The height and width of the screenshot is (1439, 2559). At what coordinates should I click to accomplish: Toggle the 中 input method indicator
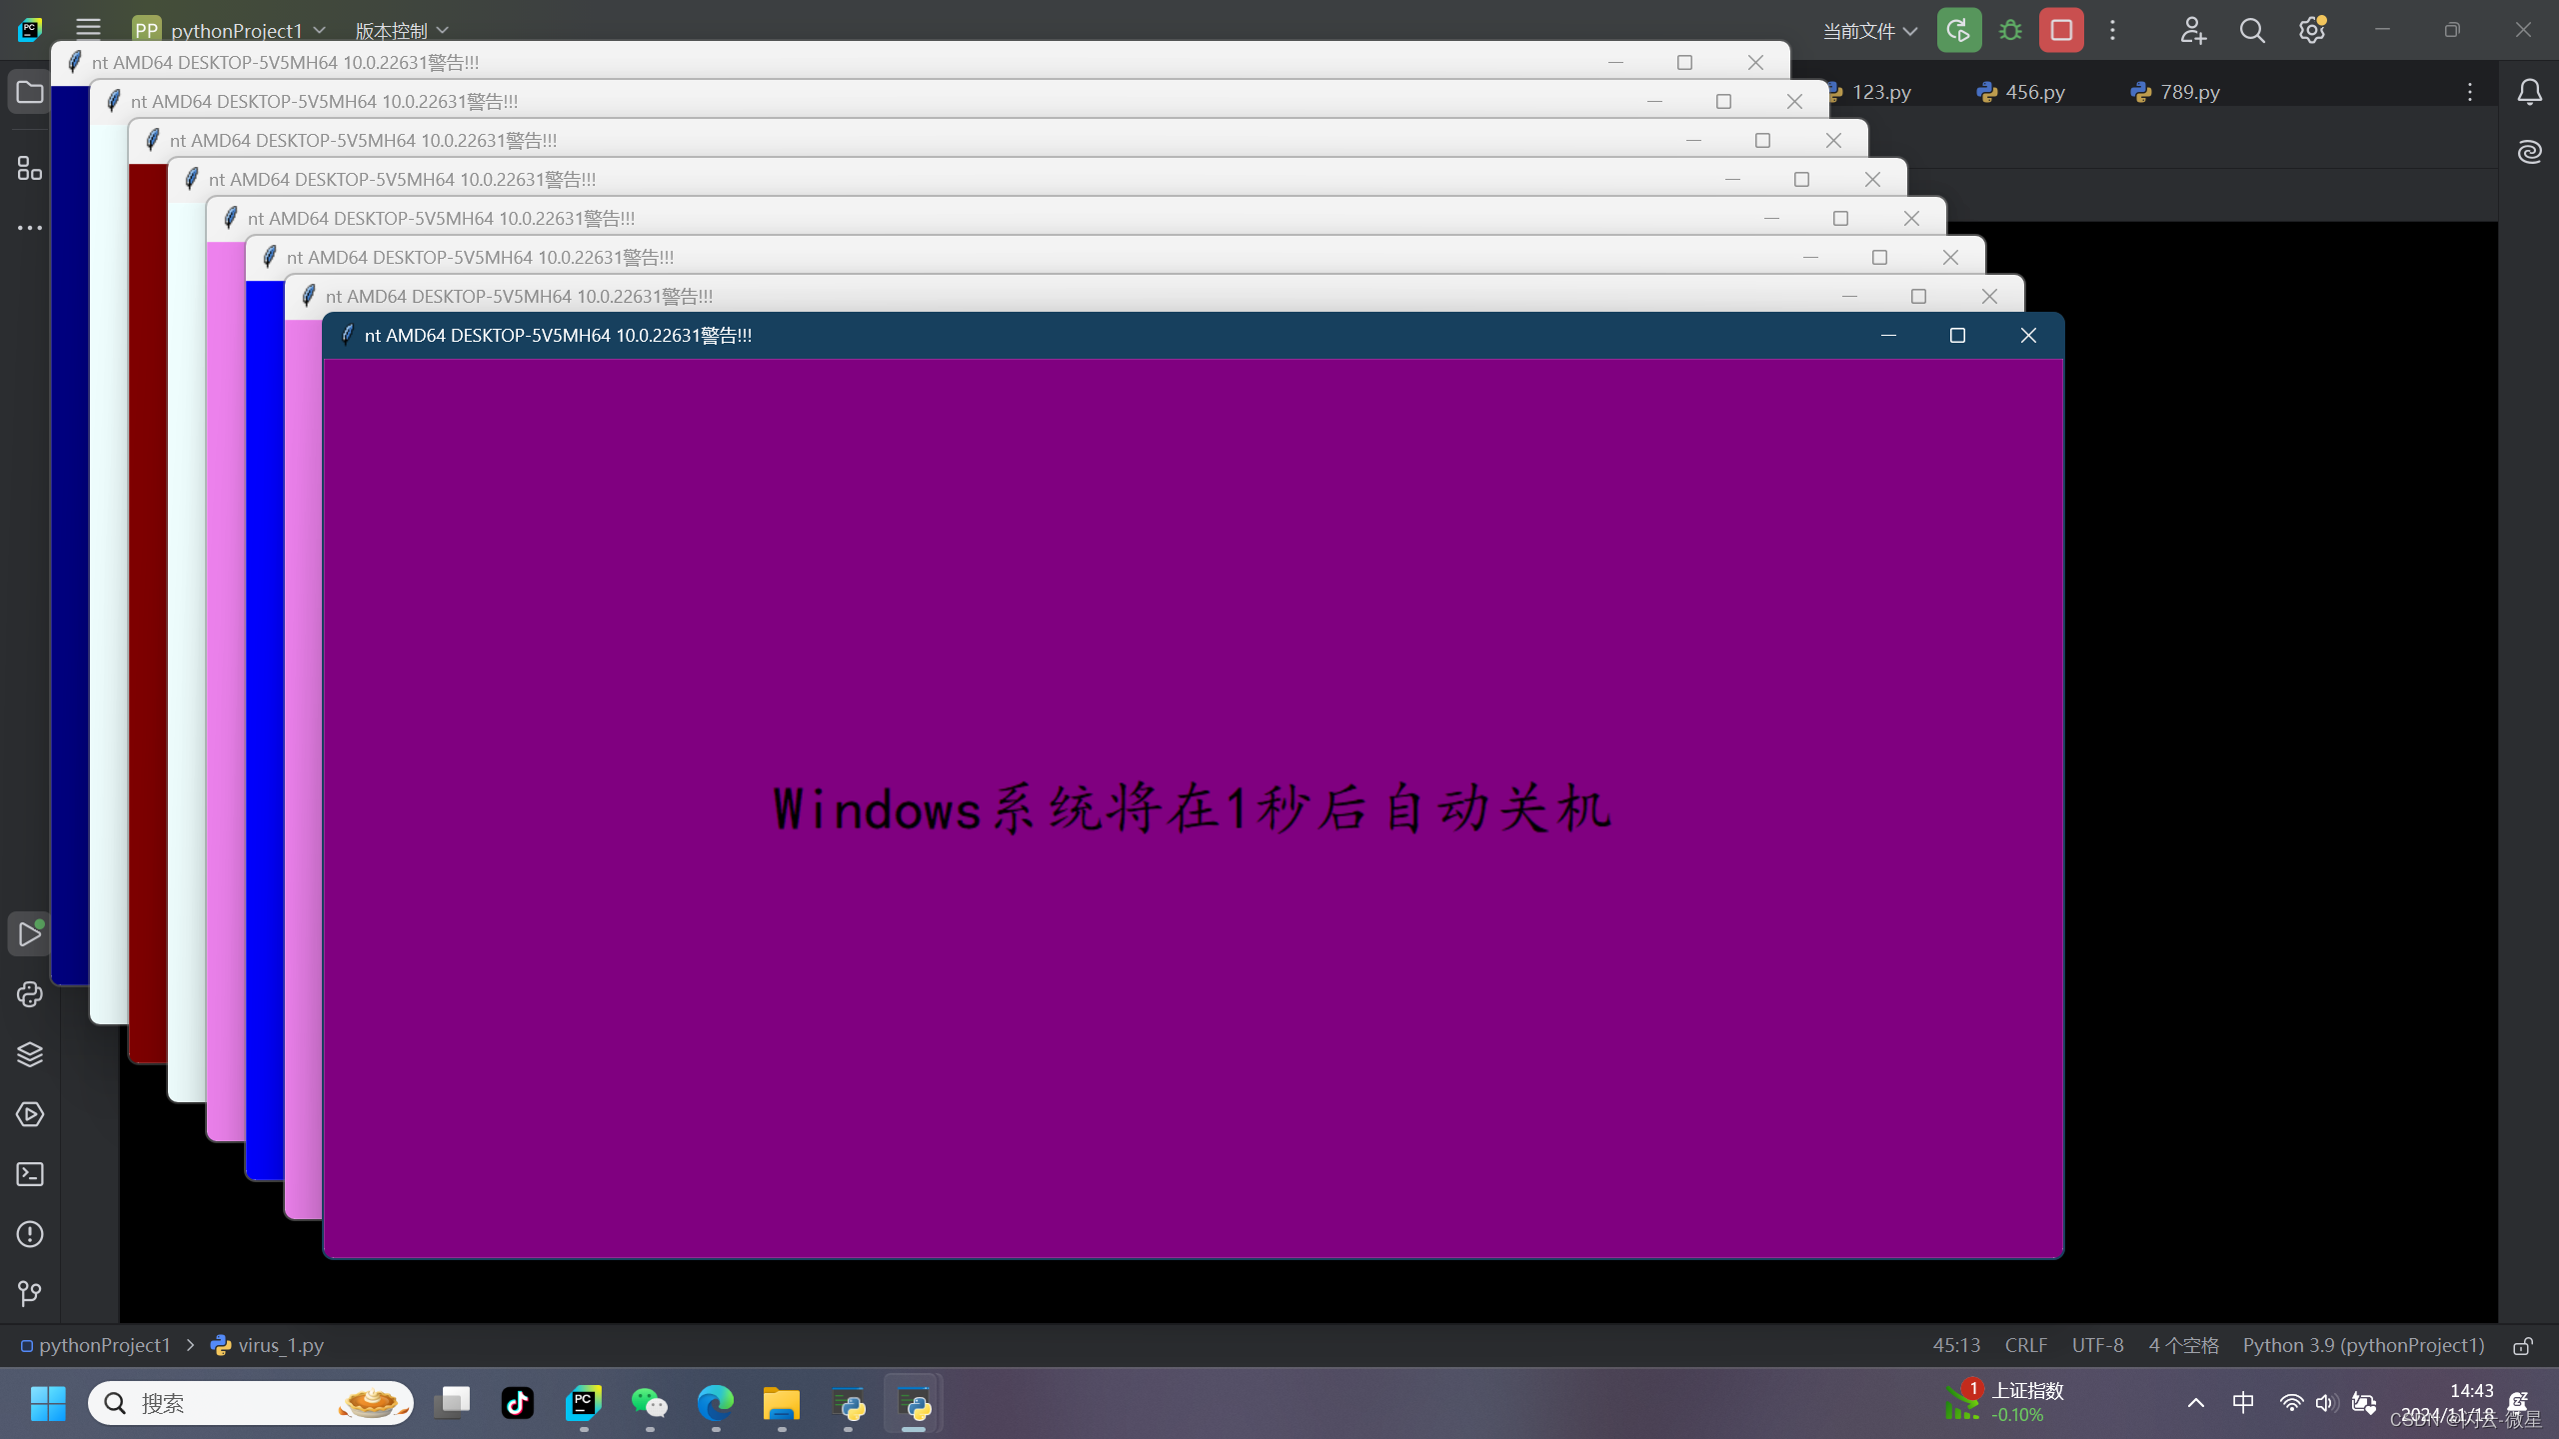tap(2243, 1403)
